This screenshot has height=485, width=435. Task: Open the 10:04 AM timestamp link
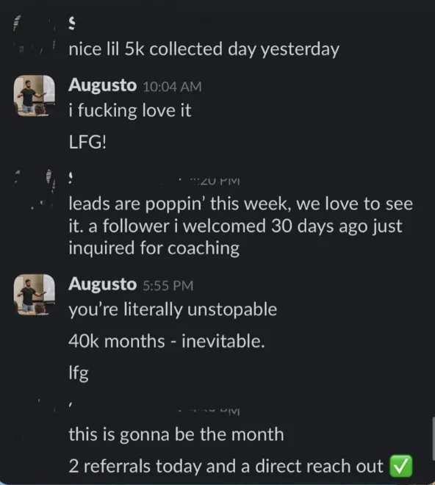(173, 87)
